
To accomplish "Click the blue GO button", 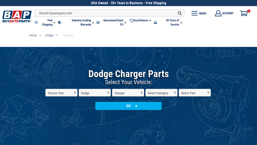I will 128,106.
